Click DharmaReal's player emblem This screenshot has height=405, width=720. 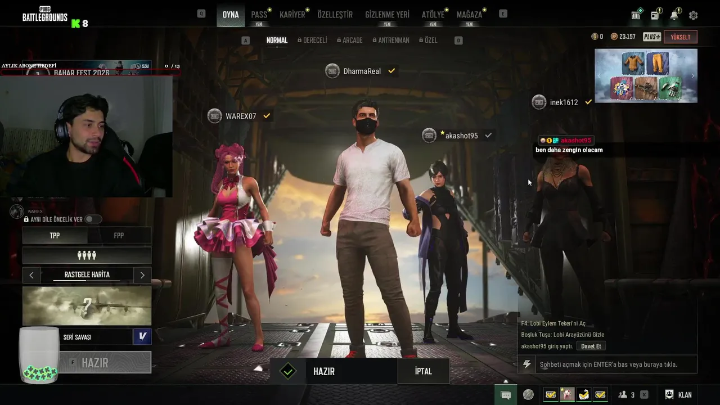pyautogui.click(x=332, y=71)
